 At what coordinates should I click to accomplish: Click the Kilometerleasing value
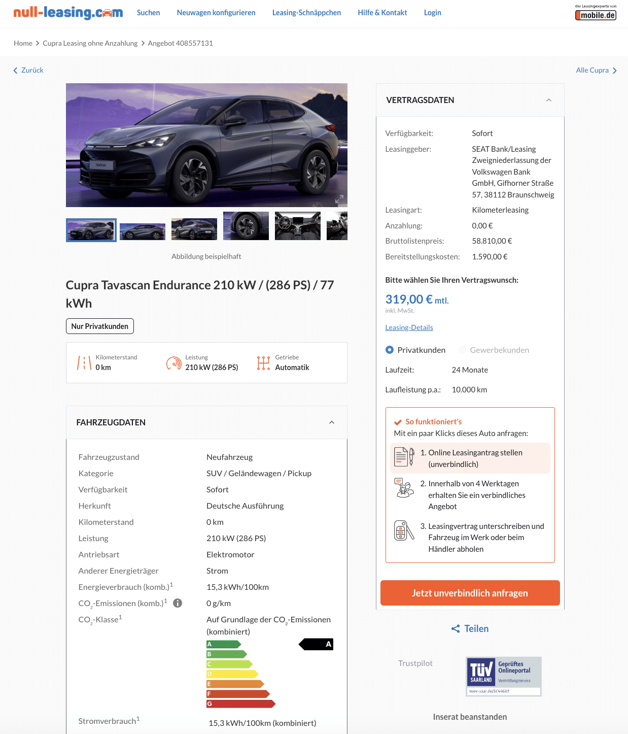tap(500, 210)
